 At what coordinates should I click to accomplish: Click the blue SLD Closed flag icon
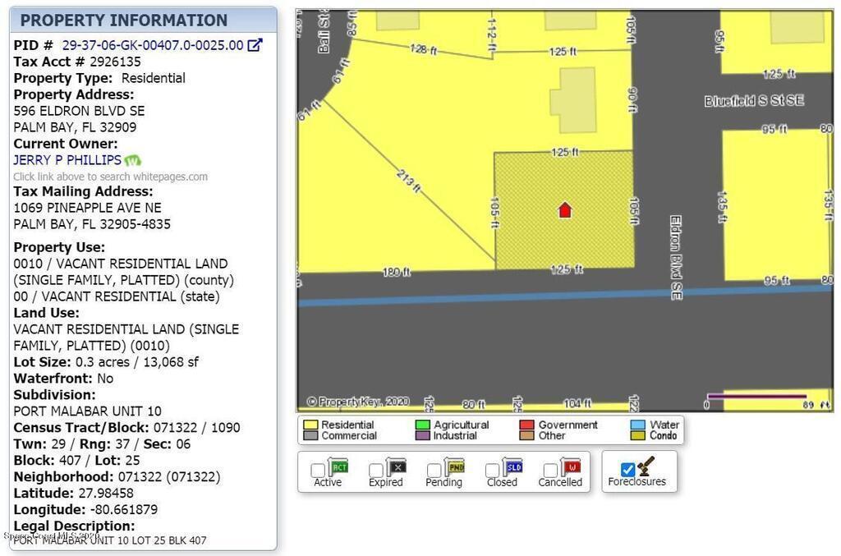click(x=513, y=468)
